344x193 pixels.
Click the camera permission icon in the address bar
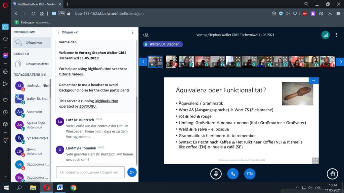coord(54,13)
